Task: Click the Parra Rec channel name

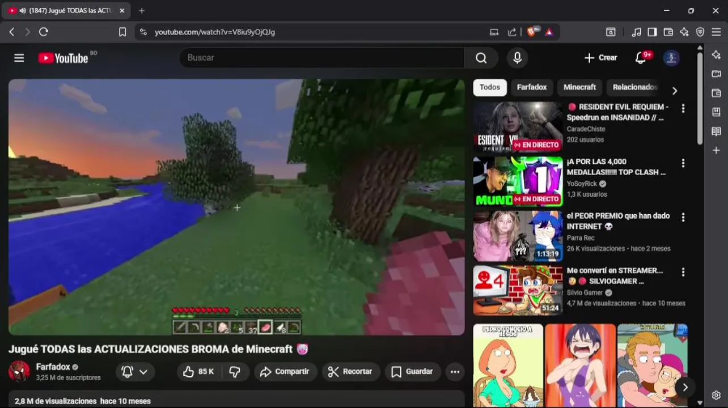Action: pyautogui.click(x=581, y=238)
